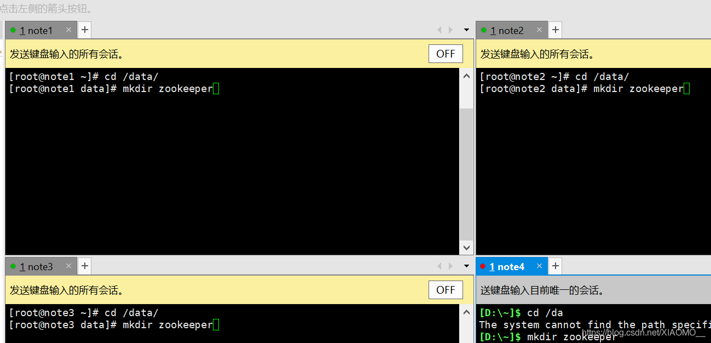Click the note3 broadcast message text
Screen dimensions: 711x343
pos(67,290)
